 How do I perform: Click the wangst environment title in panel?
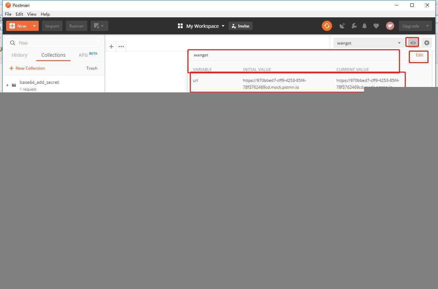coord(201,55)
